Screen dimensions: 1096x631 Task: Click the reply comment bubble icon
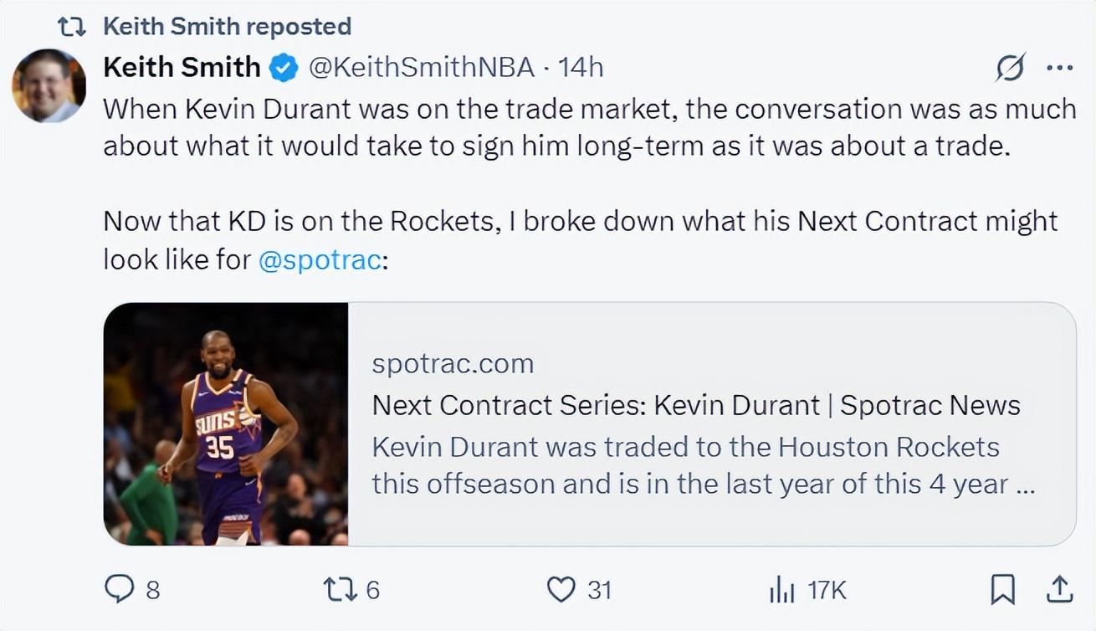pos(120,590)
